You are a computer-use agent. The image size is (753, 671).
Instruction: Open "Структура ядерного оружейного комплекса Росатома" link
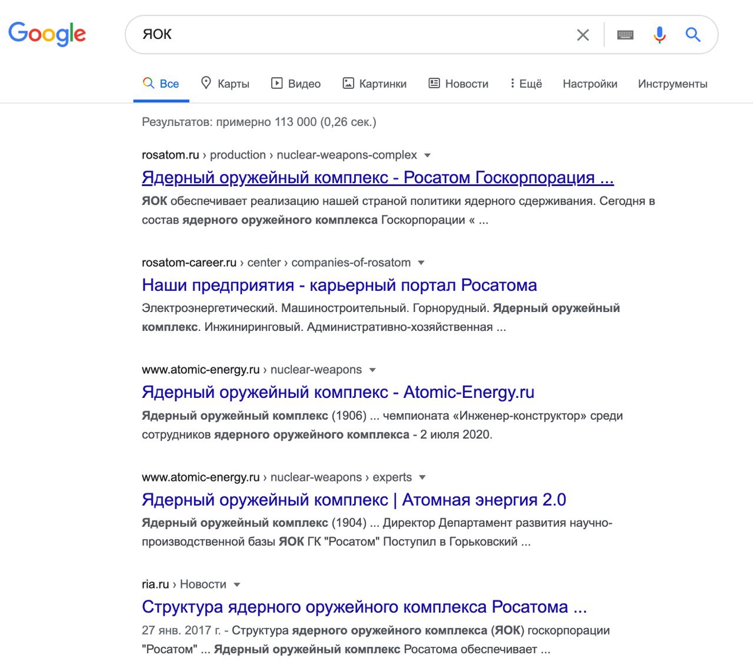(x=364, y=607)
